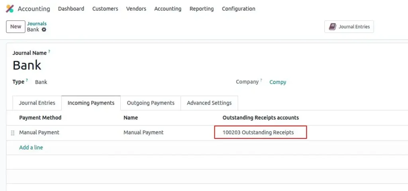The width and height of the screenshot is (408, 191).
Task: Open the Customers menu
Action: (x=105, y=9)
